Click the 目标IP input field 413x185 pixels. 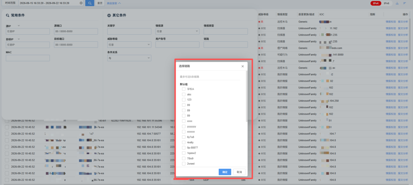click(28, 44)
